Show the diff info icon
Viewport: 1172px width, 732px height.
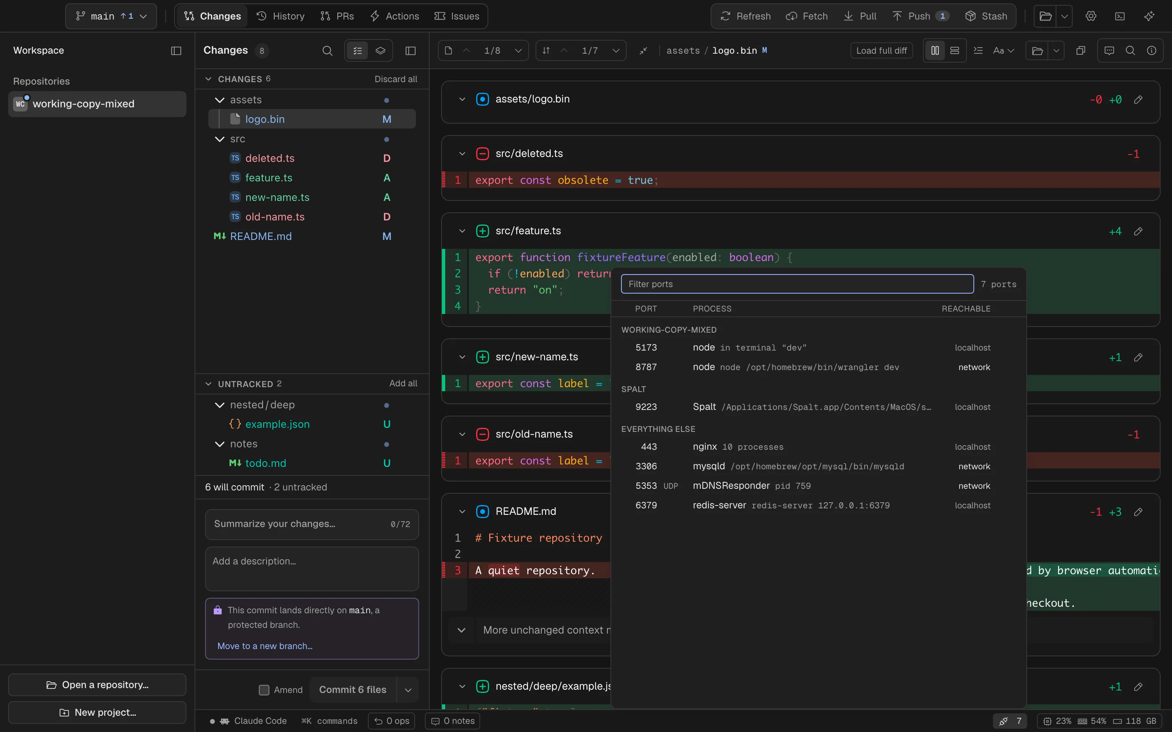[1152, 50]
